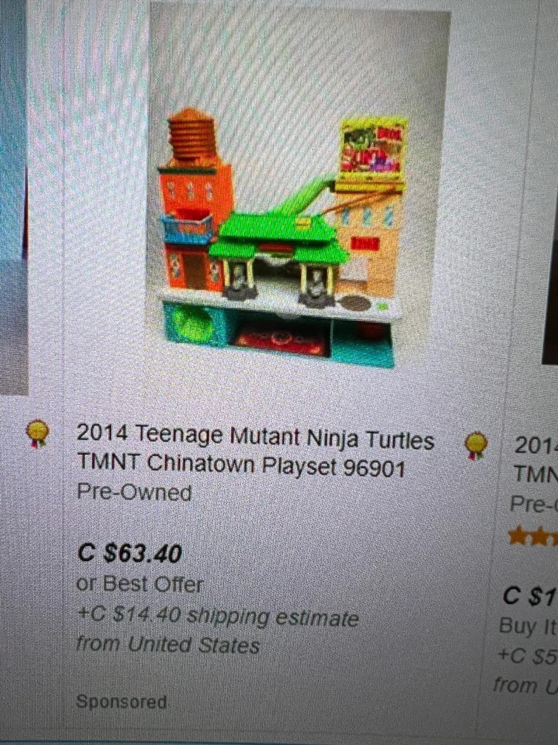Screen dimensions: 558x745
Task: Select the C $63.40 price
Action: (130, 554)
